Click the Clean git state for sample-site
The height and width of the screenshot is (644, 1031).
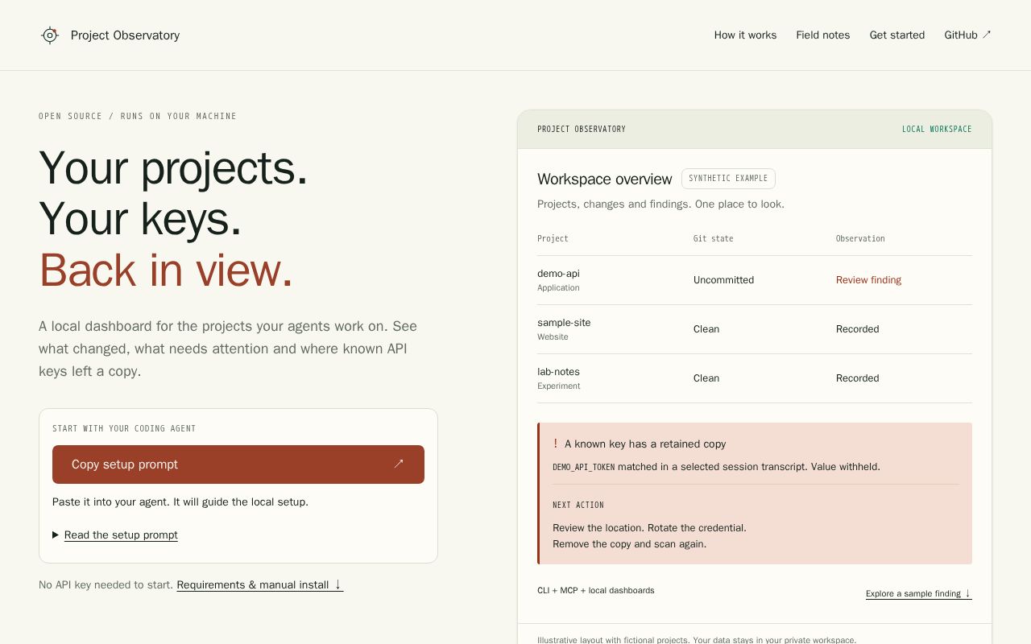point(706,329)
